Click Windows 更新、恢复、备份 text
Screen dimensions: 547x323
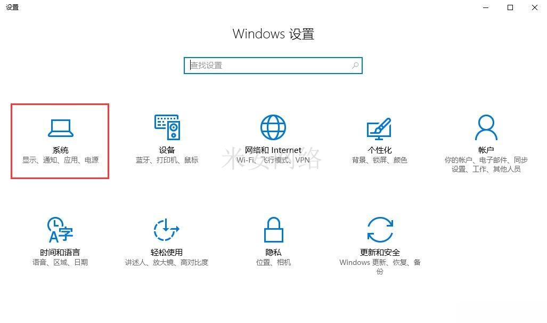[380, 267]
